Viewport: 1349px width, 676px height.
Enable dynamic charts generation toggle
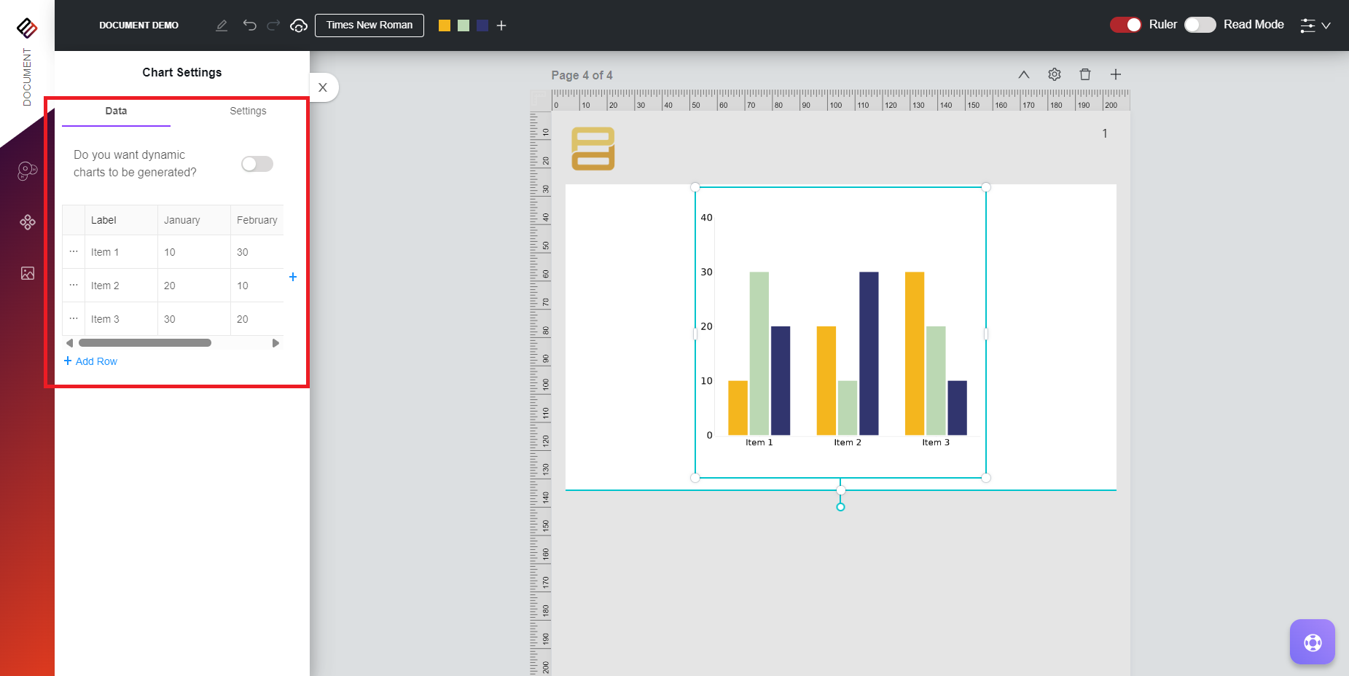(x=257, y=164)
